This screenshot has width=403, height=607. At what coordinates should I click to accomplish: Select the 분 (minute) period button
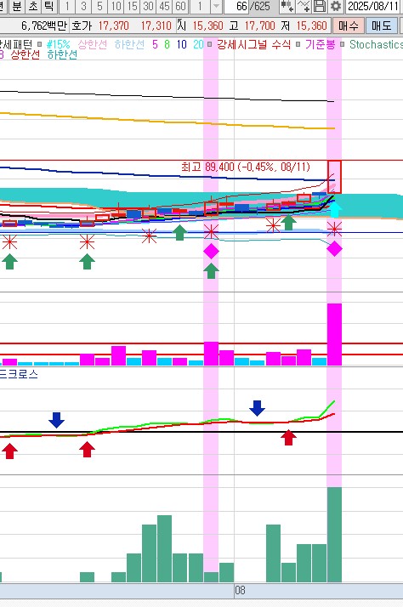17,6
